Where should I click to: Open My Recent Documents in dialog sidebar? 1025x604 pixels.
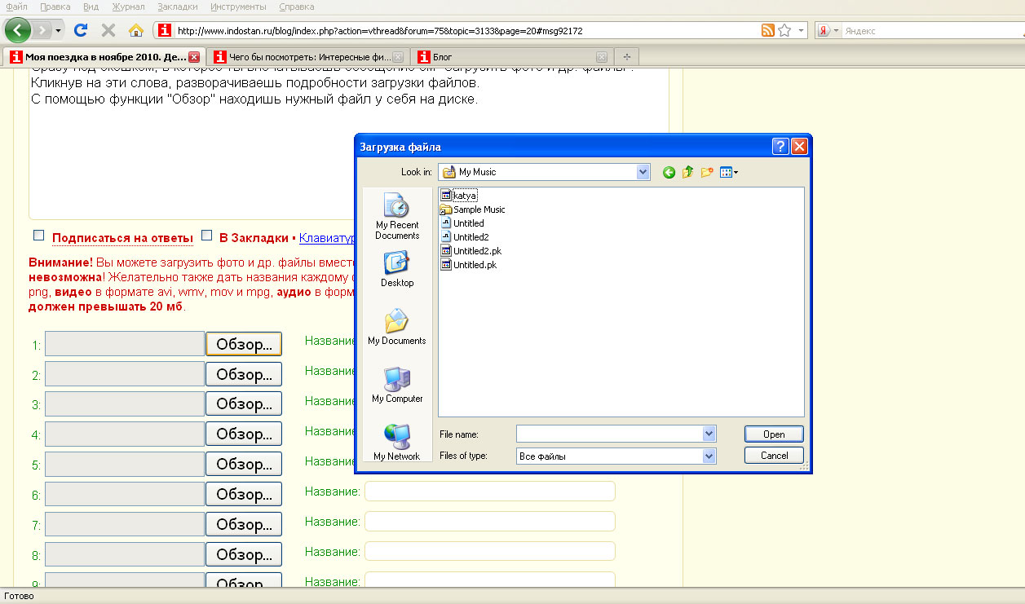tap(397, 216)
